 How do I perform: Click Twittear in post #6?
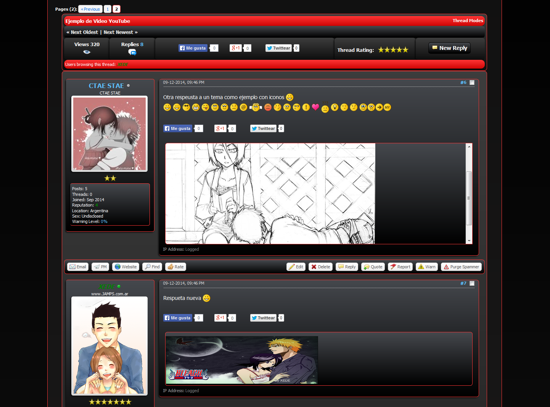click(x=263, y=128)
